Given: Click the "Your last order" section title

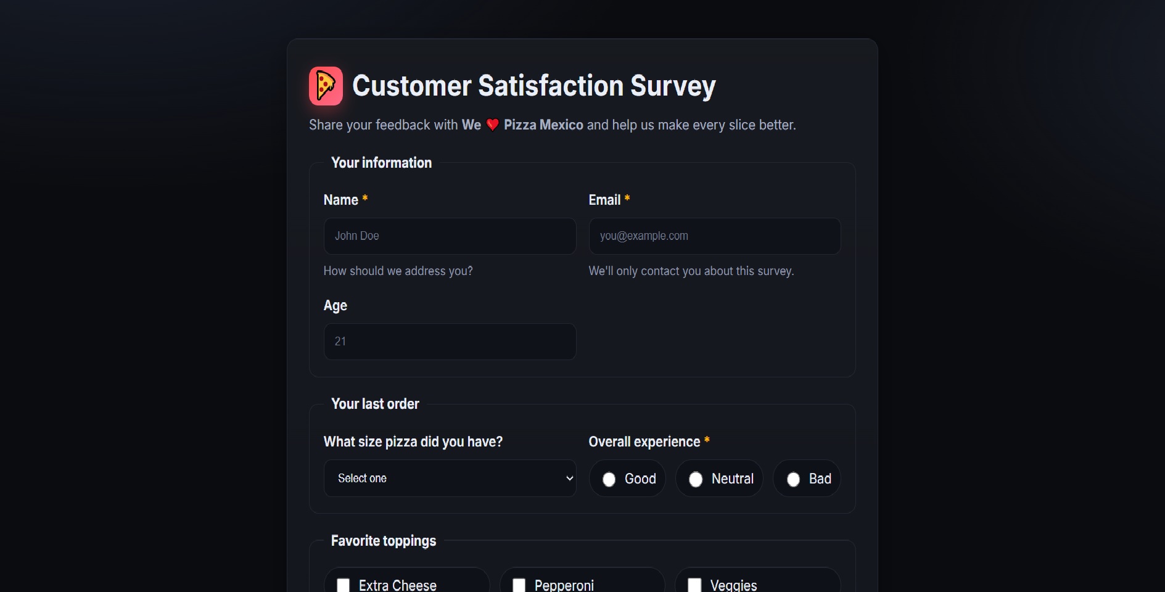Looking at the screenshot, I should click(x=375, y=404).
